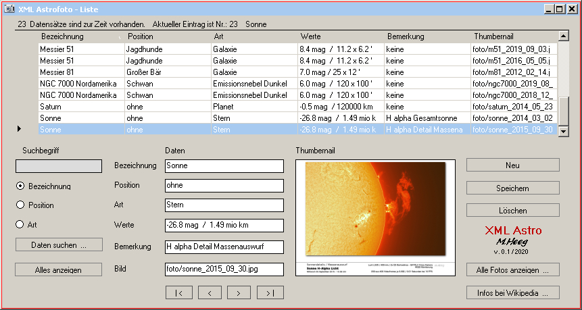
Task: Jump to the first record button
Action: pyautogui.click(x=179, y=292)
